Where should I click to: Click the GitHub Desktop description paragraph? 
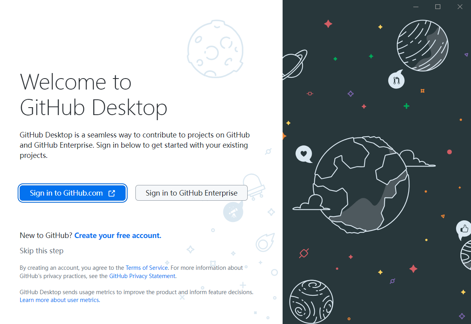135,145
